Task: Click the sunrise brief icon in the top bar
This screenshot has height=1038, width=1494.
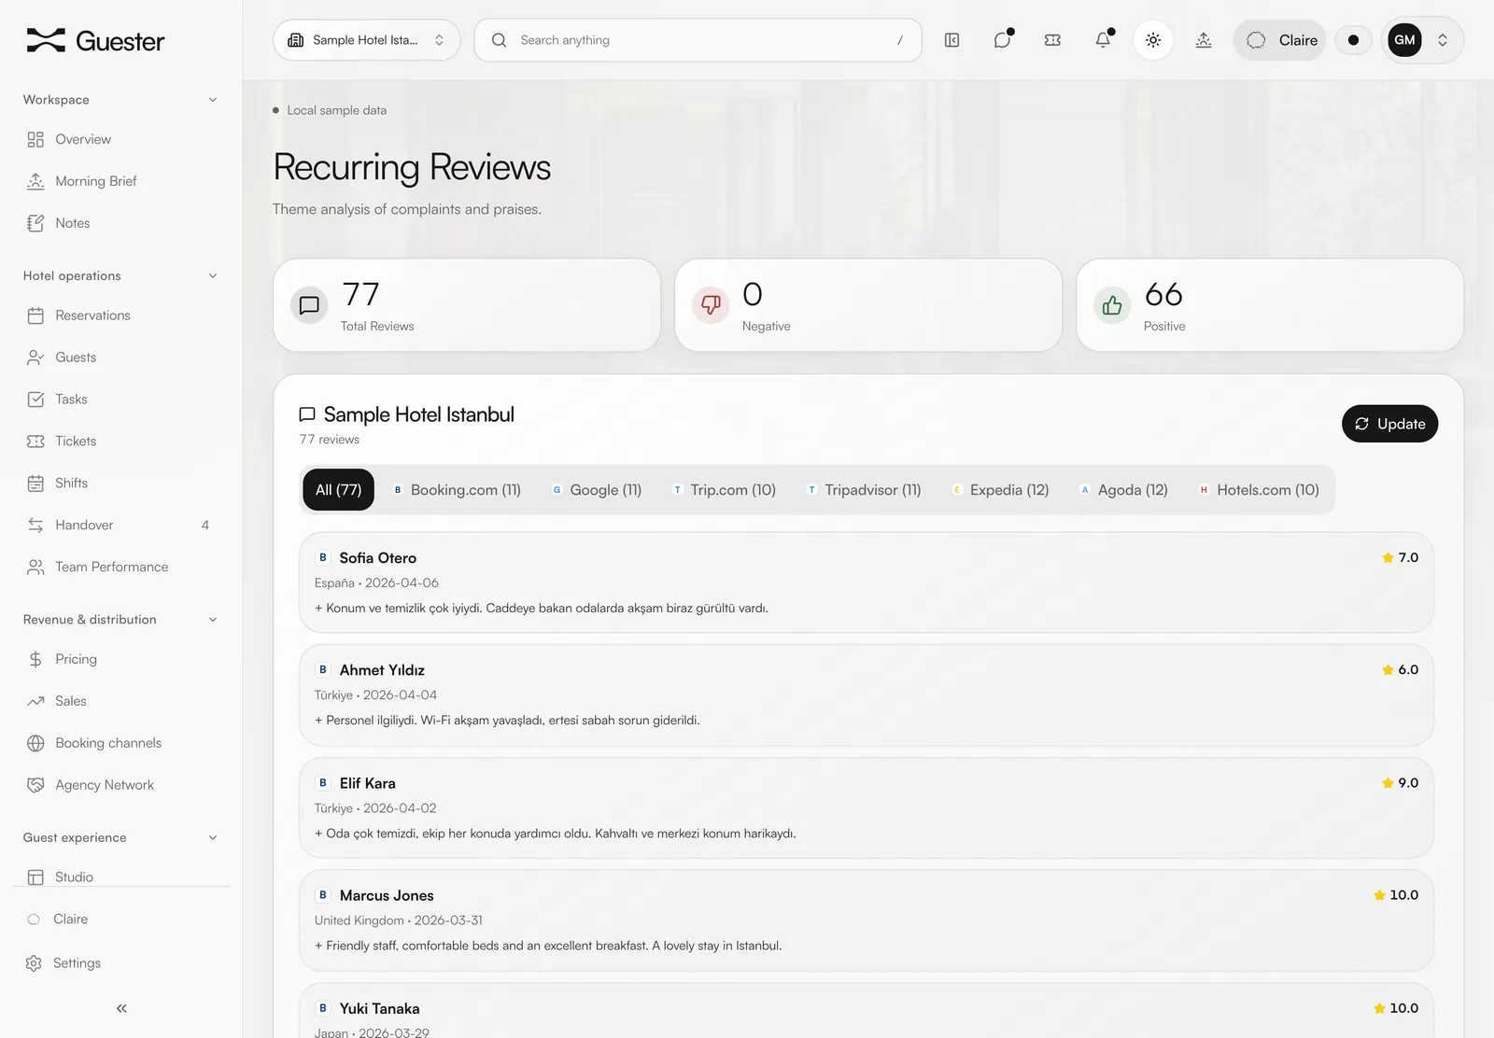Action: point(1204,40)
